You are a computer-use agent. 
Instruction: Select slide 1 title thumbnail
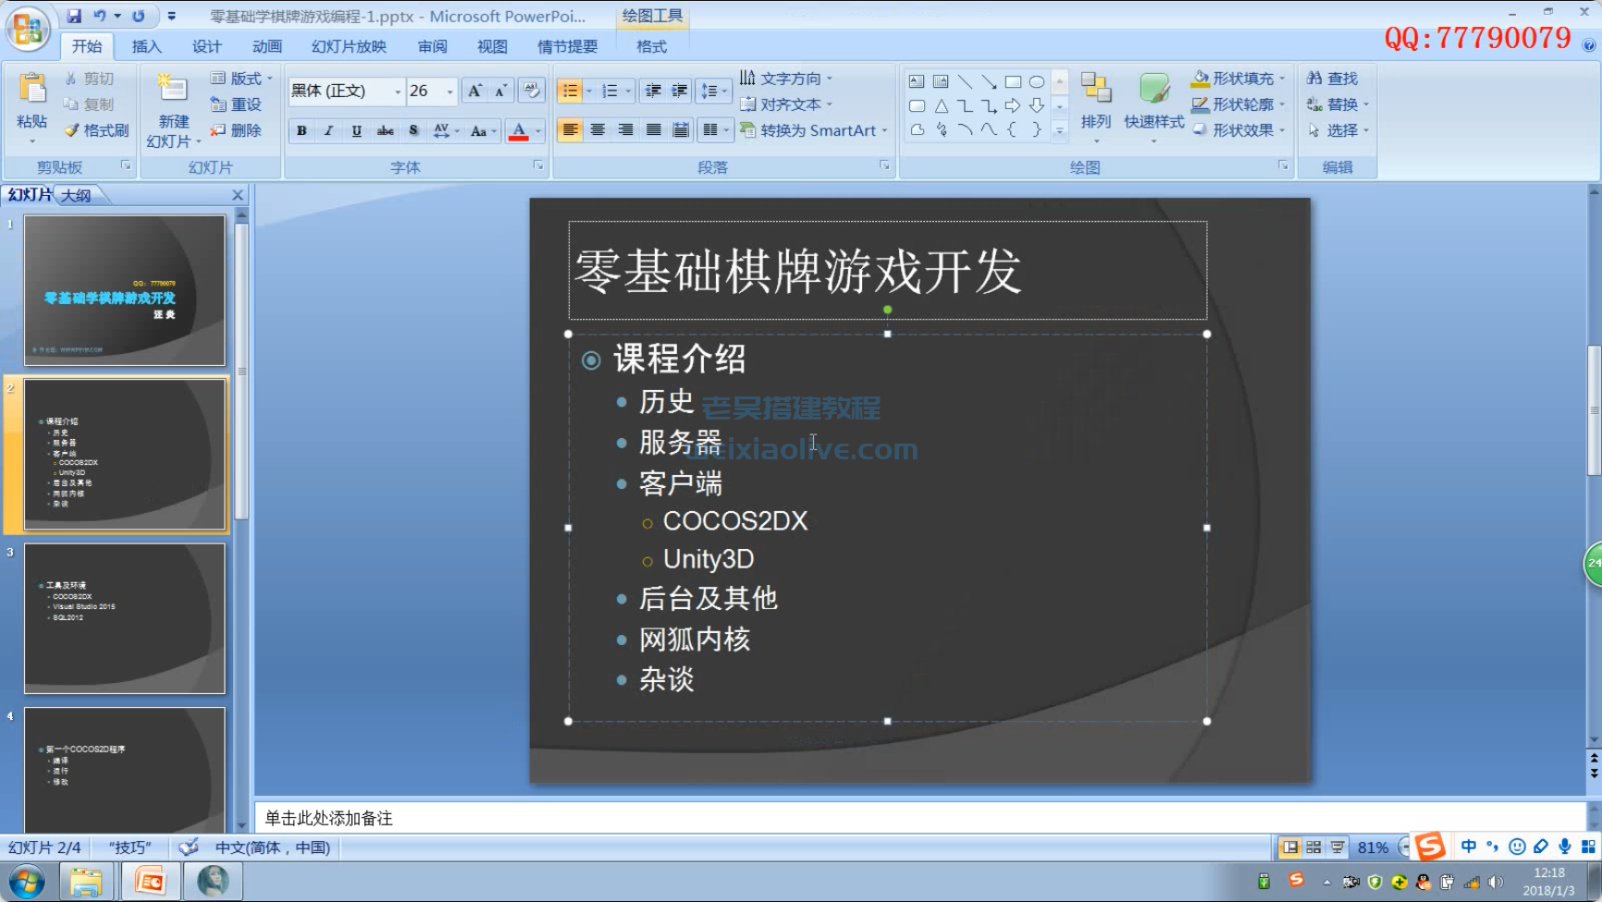125,290
